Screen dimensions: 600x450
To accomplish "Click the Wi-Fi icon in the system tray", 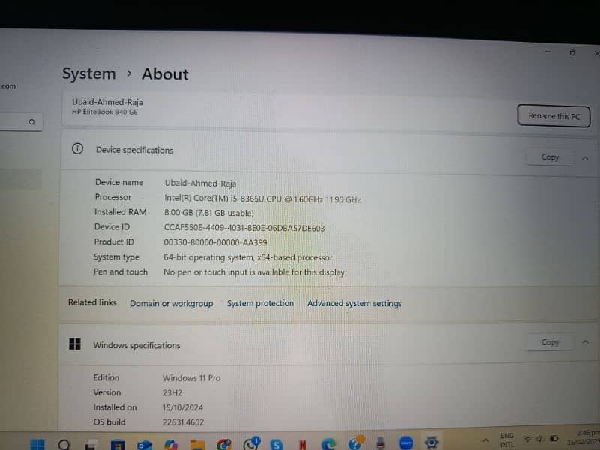I will (527, 438).
